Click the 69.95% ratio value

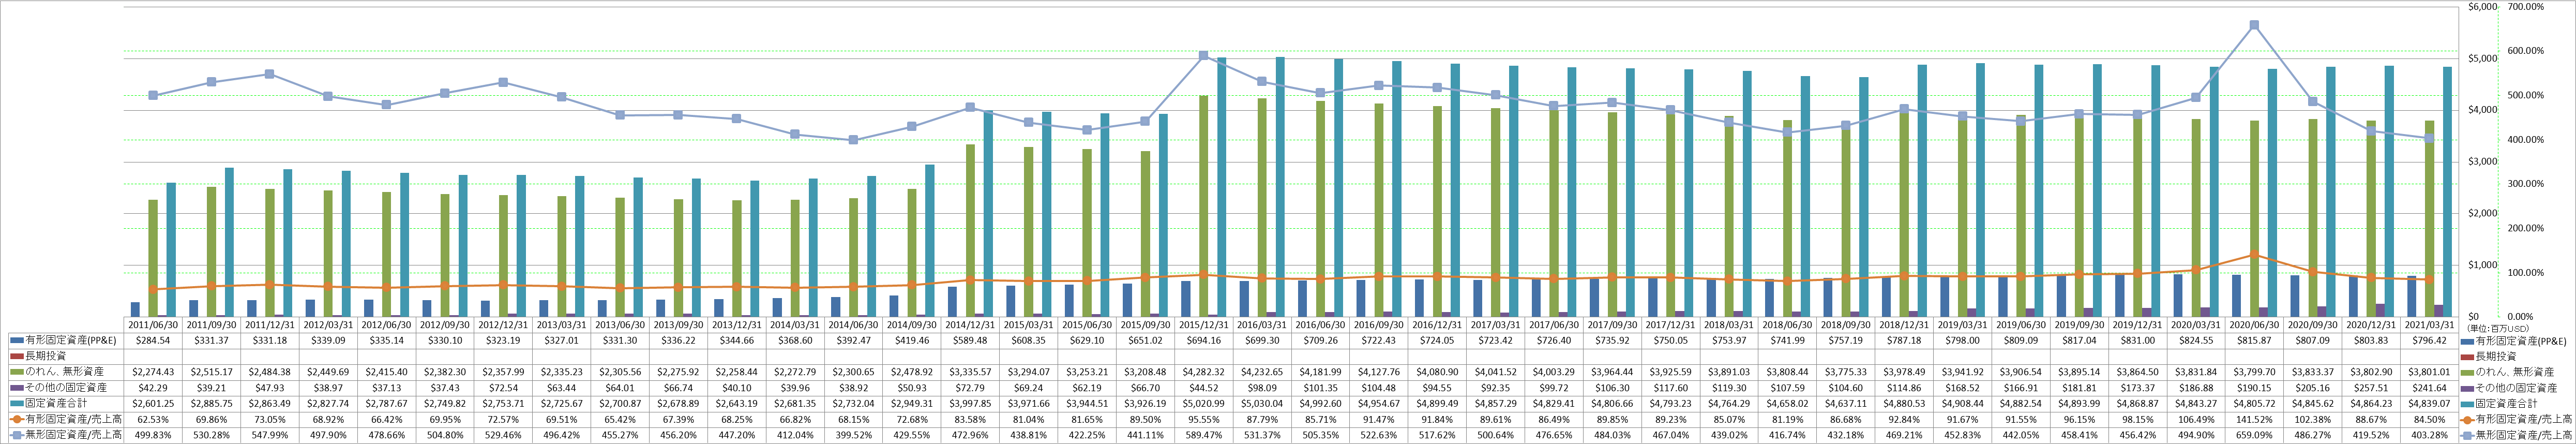445,419
